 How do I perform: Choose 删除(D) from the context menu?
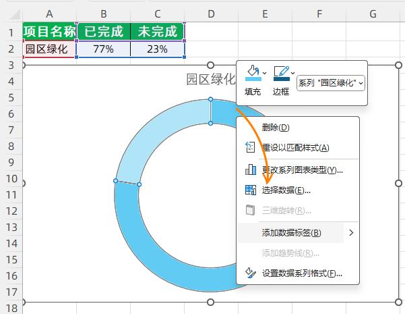pyautogui.click(x=275, y=128)
